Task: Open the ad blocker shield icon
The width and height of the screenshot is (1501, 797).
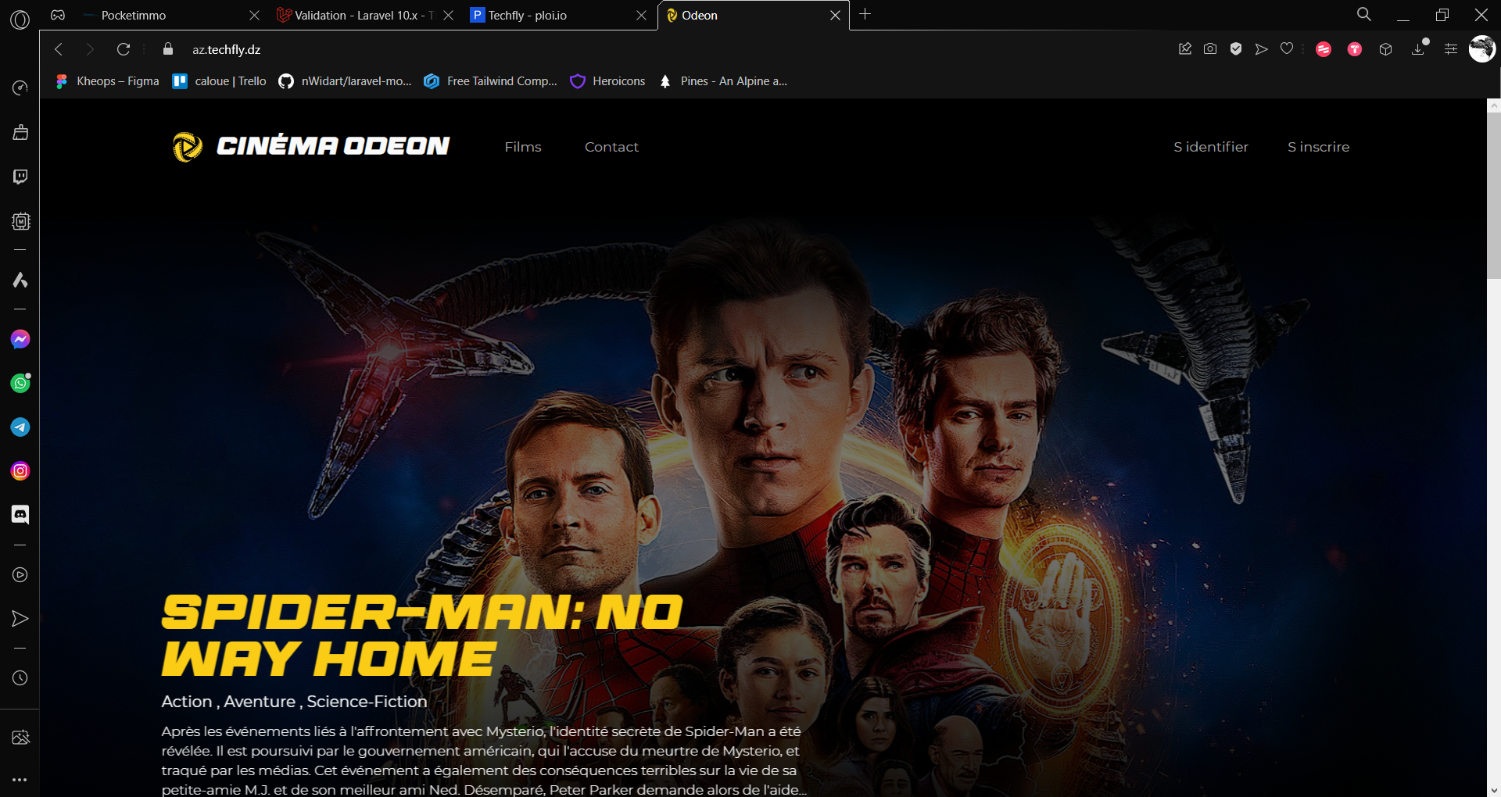Action: (1236, 49)
